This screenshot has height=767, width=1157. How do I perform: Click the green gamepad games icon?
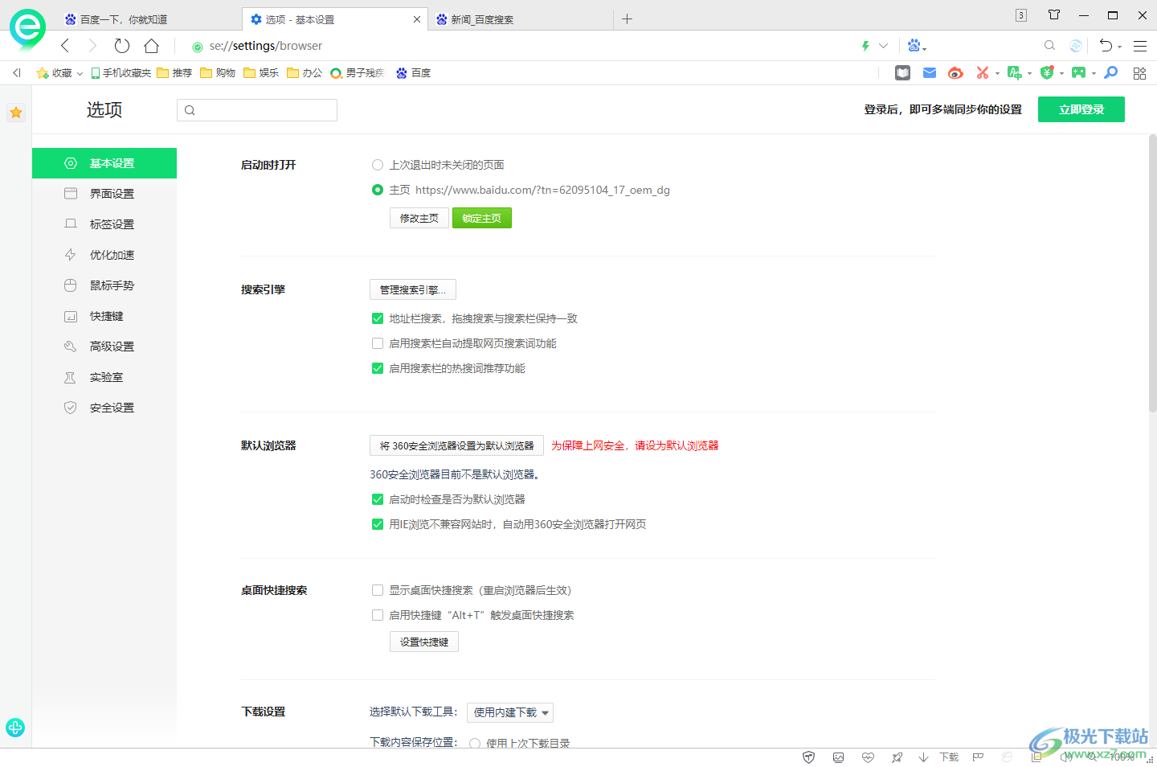click(1078, 73)
